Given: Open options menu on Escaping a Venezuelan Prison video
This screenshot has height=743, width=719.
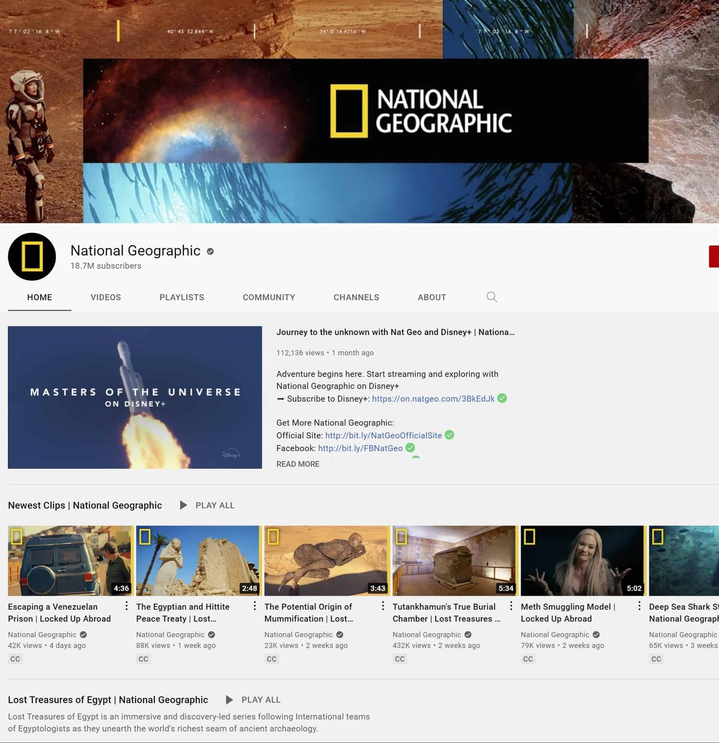Looking at the screenshot, I should tap(127, 606).
